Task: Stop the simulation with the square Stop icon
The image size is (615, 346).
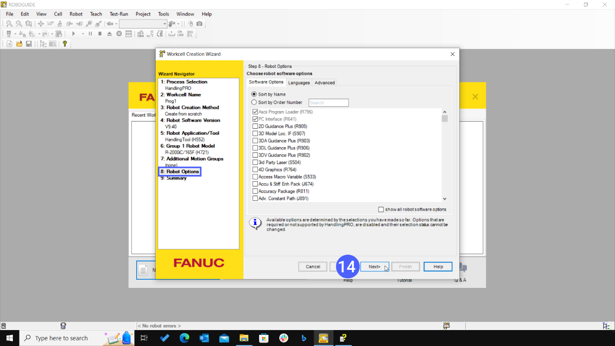Action: tap(100, 34)
